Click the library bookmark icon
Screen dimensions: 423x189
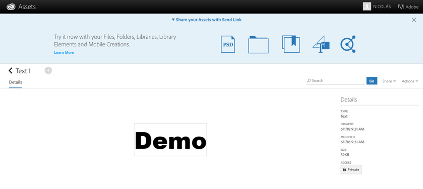pyautogui.click(x=291, y=44)
